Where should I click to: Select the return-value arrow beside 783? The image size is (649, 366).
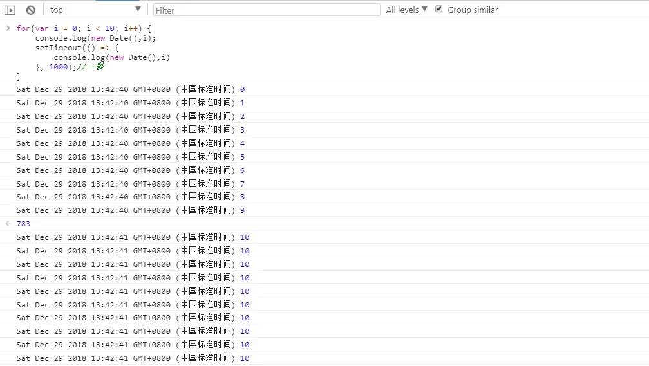tap(8, 224)
